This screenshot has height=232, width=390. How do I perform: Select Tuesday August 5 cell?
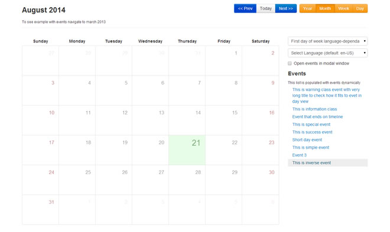[x=113, y=90]
